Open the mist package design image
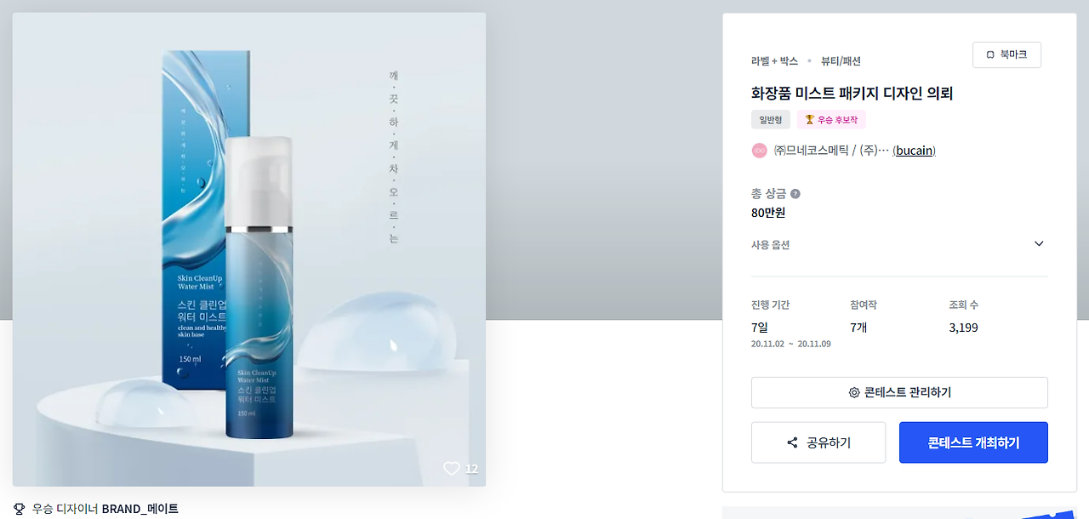 [x=249, y=249]
